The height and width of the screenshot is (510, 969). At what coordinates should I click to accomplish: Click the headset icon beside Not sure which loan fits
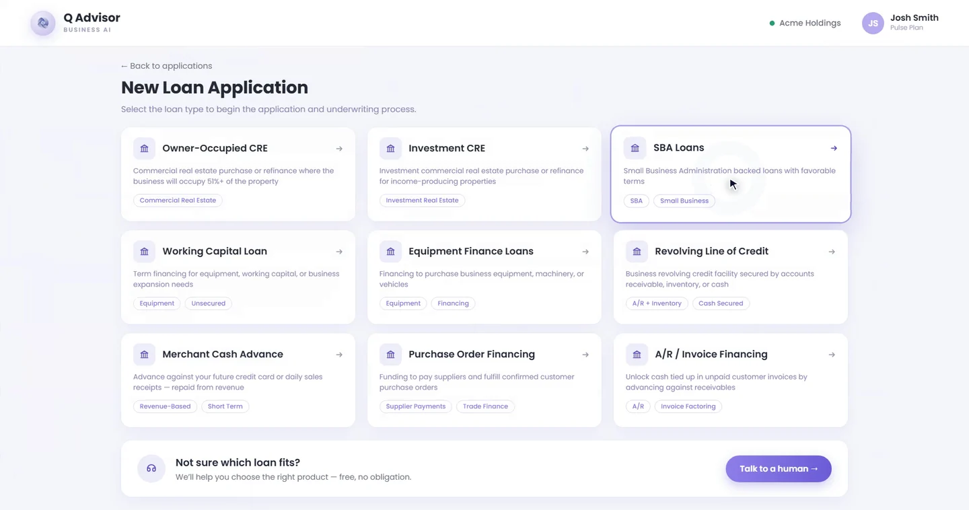[151, 469]
